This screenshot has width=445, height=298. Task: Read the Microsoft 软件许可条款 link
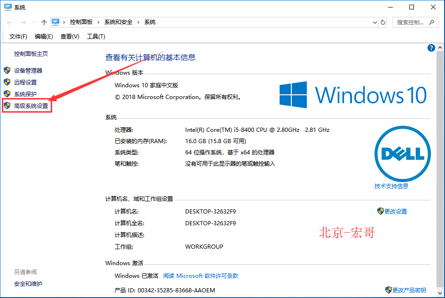(201, 275)
